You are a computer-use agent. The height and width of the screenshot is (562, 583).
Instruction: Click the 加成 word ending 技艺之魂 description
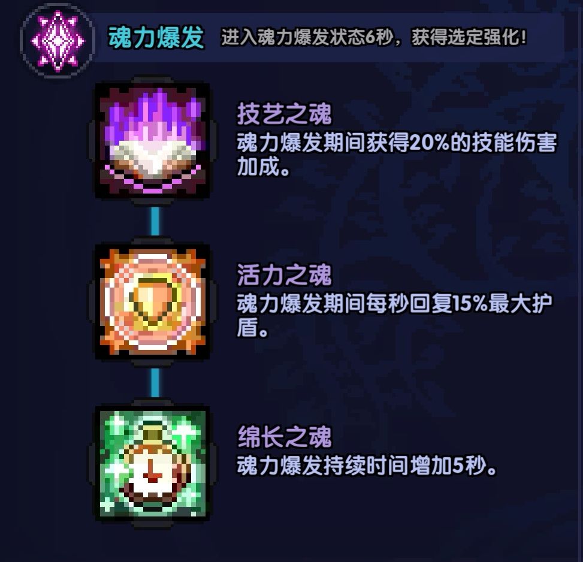pos(258,166)
